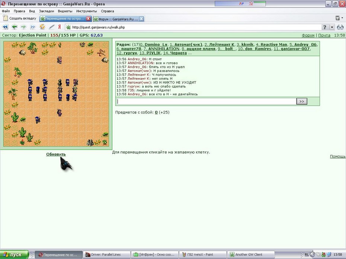Select nearby player 13. PIVLIK
Image resolution: width=346 pixels, height=259 pixels.
click(x=150, y=53)
